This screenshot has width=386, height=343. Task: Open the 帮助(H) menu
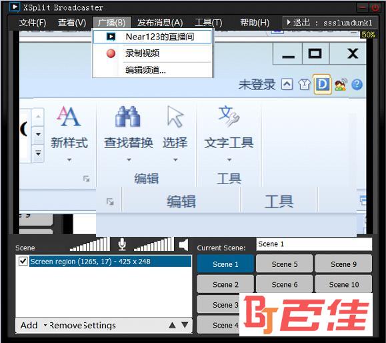point(255,23)
